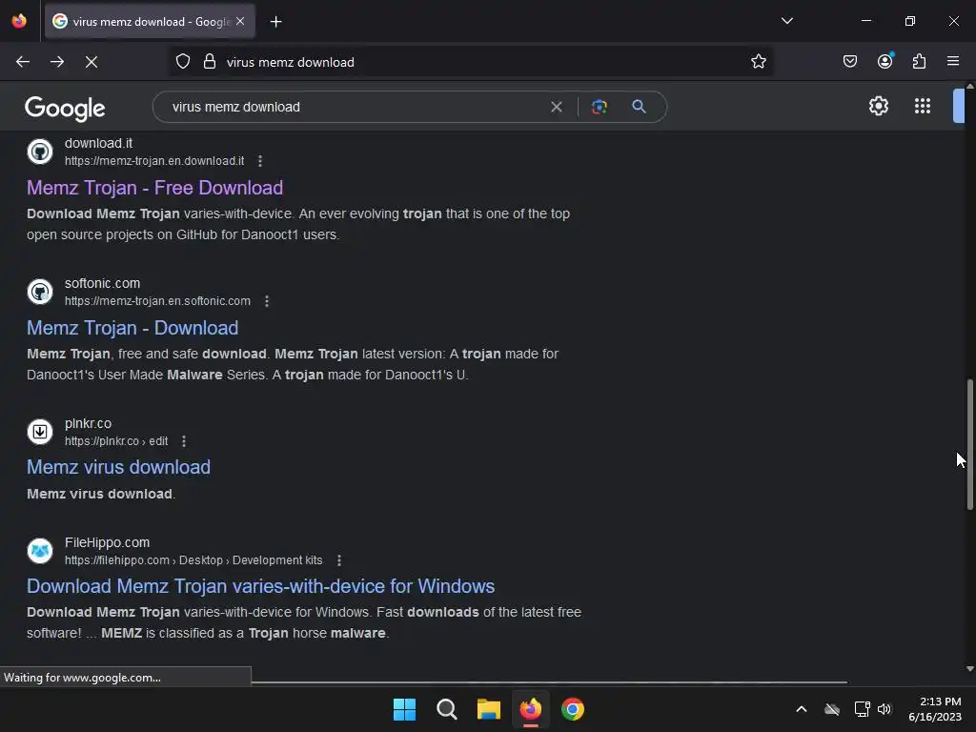Click the softonic.com site favicon
The width and height of the screenshot is (976, 732).
point(40,292)
